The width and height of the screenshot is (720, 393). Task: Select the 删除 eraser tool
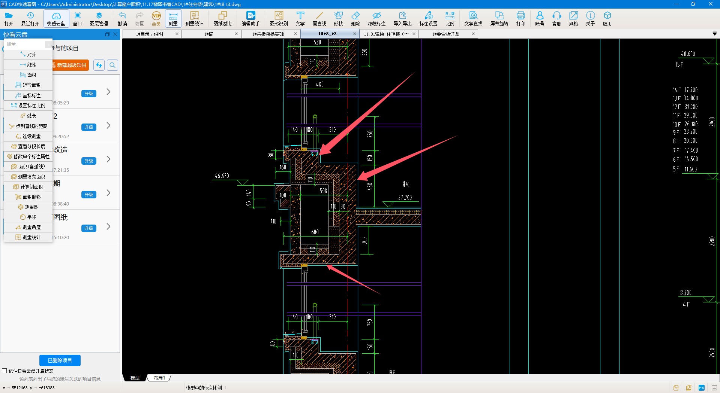point(355,18)
